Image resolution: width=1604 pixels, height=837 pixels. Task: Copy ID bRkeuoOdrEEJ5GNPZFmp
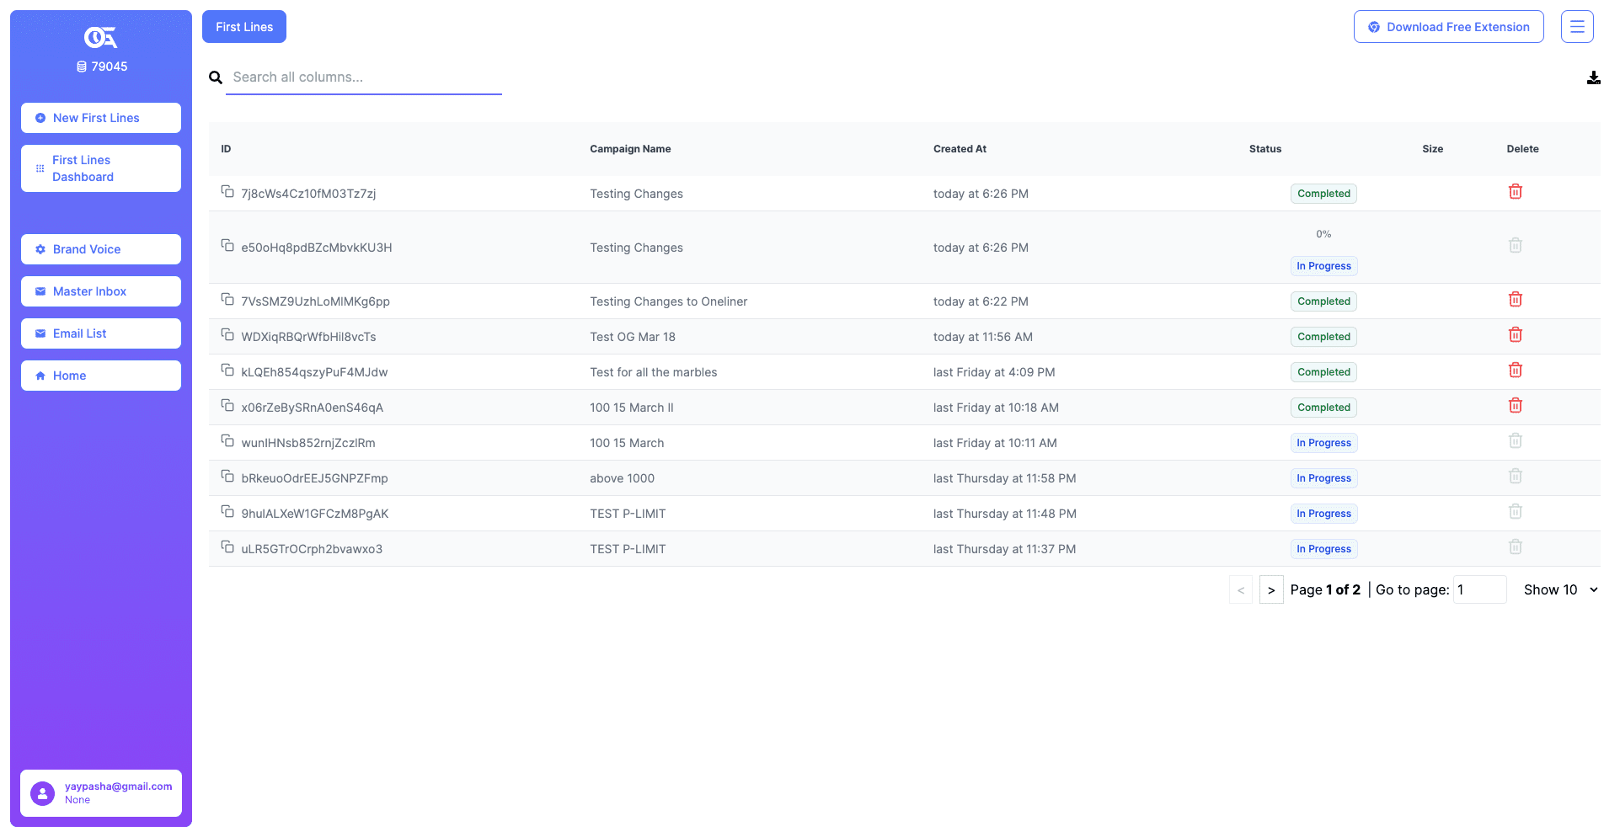point(227,476)
